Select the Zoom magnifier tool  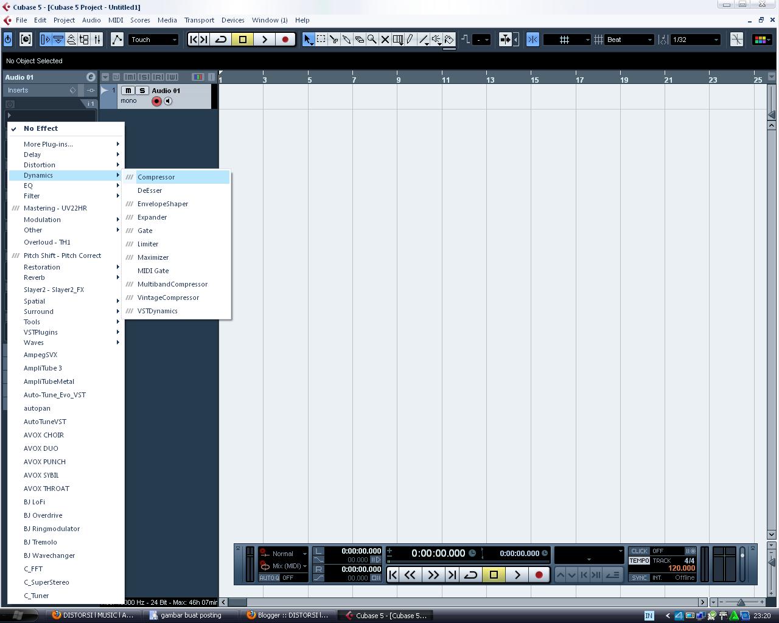point(372,40)
